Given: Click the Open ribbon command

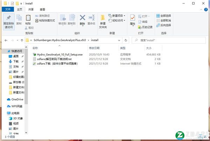Looking at the screenshot, I should click(144, 16).
